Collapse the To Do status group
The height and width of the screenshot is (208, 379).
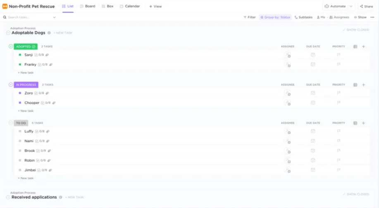(x=11, y=123)
